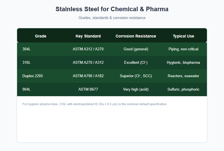This screenshot has height=151, width=224.
Task: Select the 'Reactors, seawater' cell
Action: pos(183,76)
